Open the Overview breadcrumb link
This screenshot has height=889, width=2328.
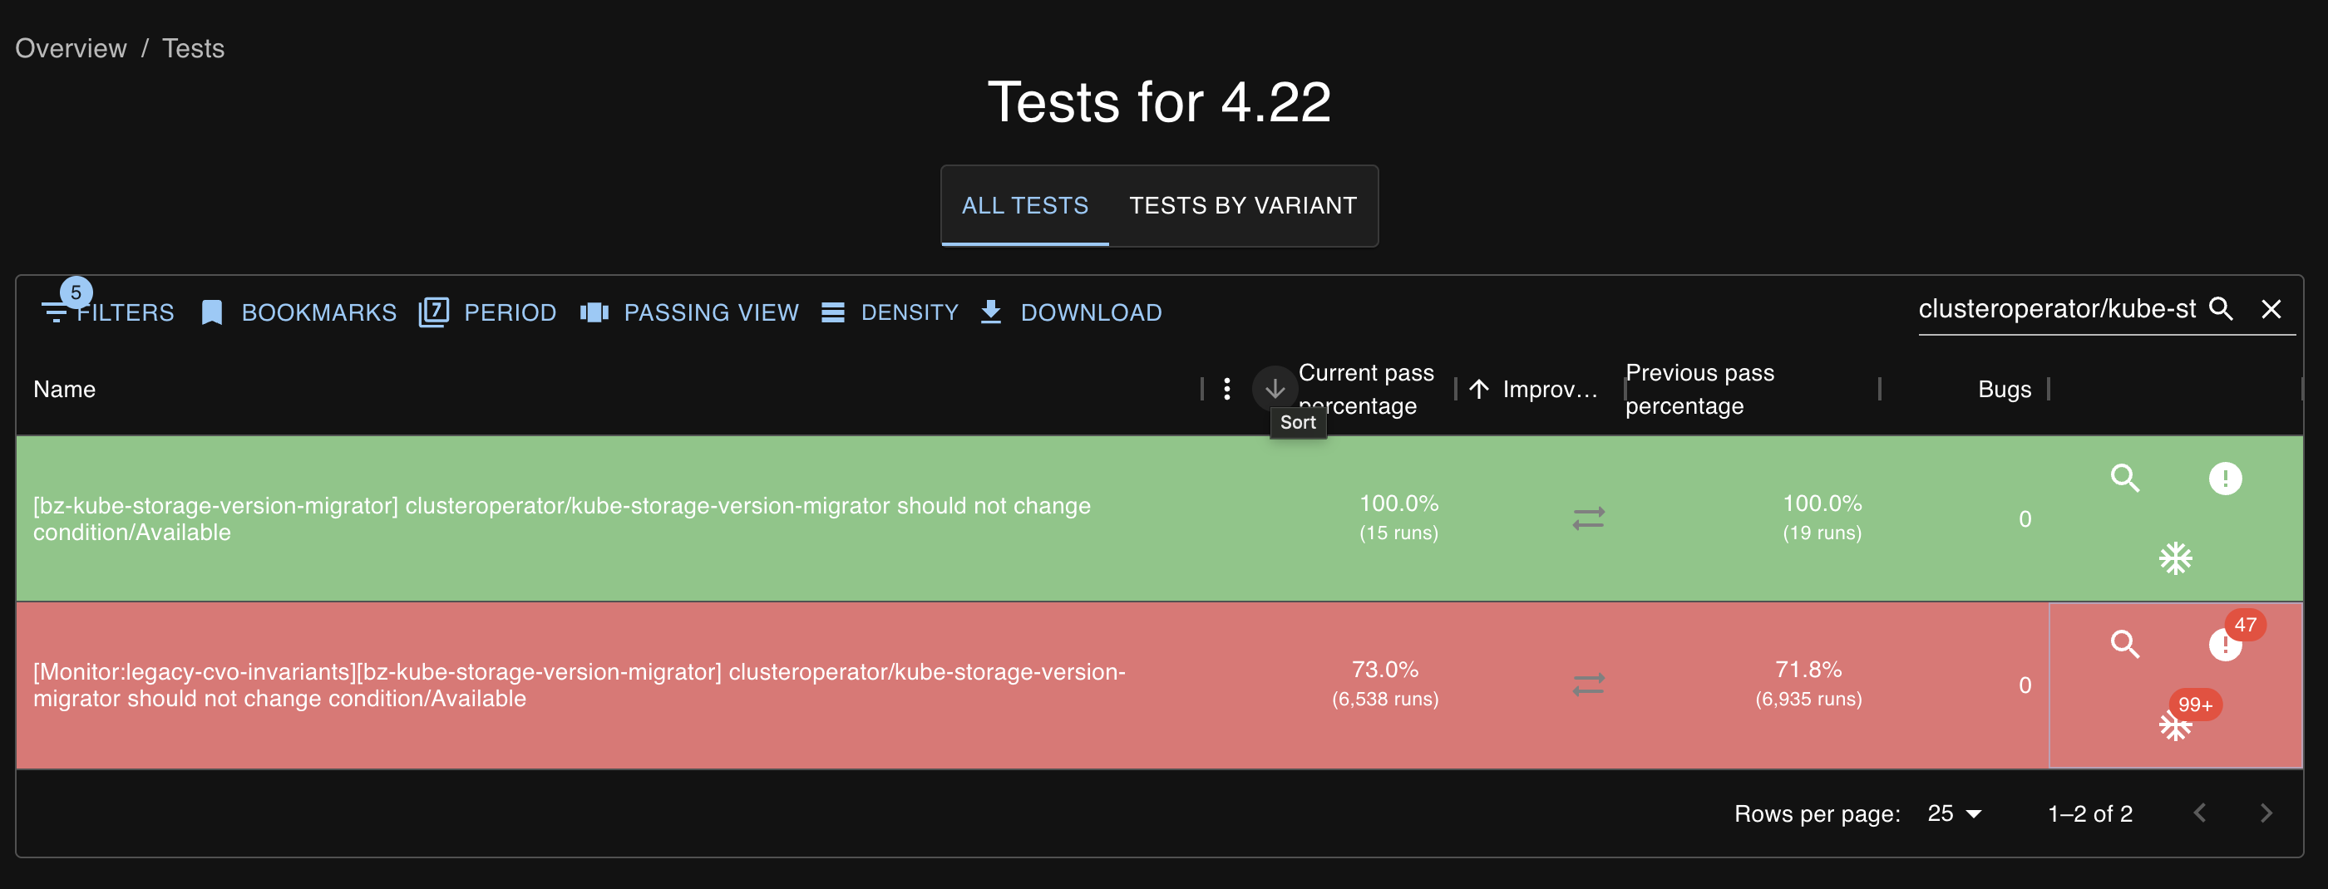72,48
